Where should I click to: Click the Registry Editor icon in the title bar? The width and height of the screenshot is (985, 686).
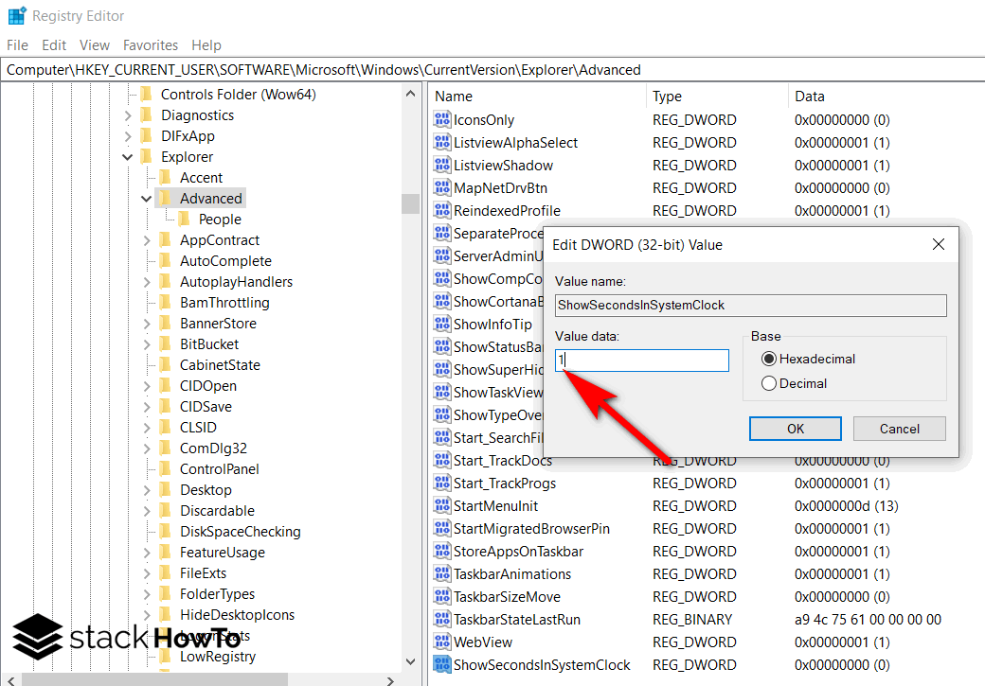(x=16, y=15)
